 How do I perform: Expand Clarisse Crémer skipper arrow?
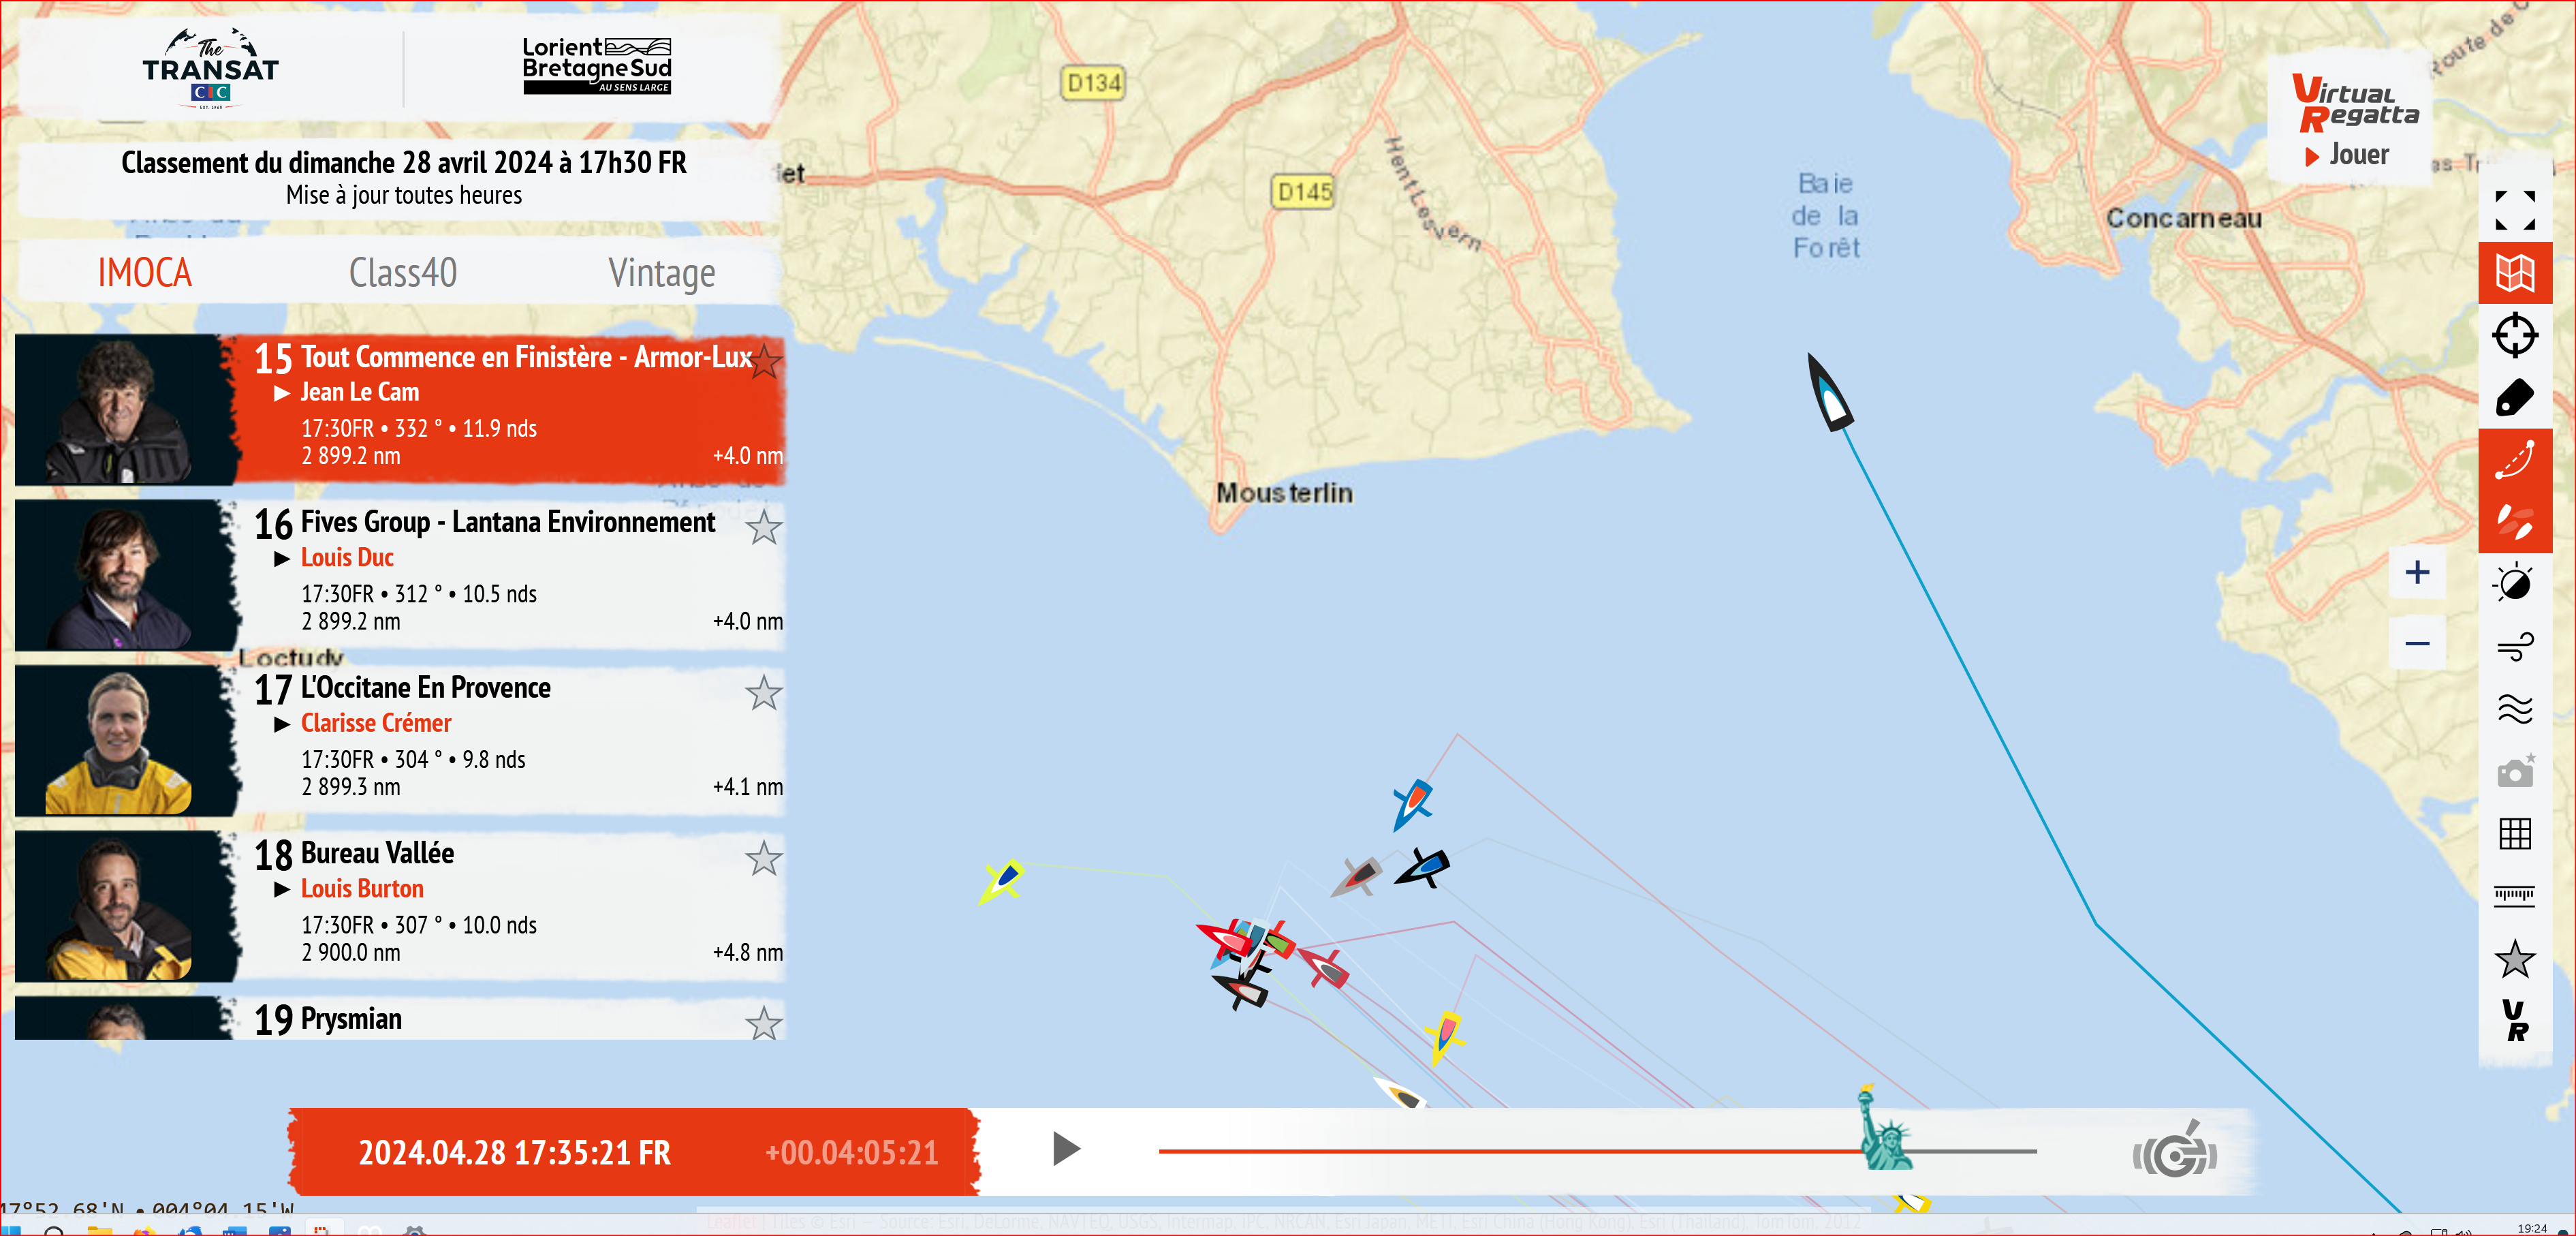(x=282, y=724)
